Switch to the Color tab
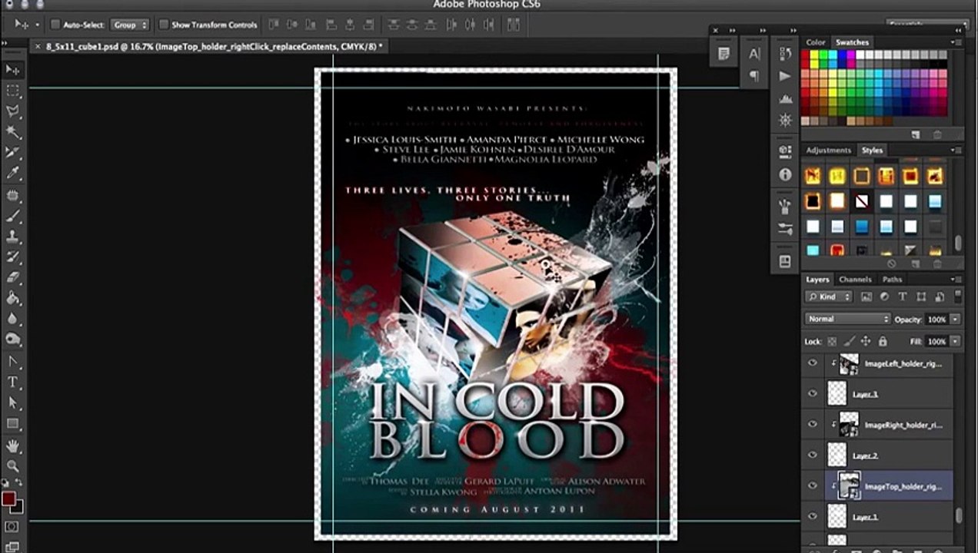The width and height of the screenshot is (978, 553). [816, 42]
